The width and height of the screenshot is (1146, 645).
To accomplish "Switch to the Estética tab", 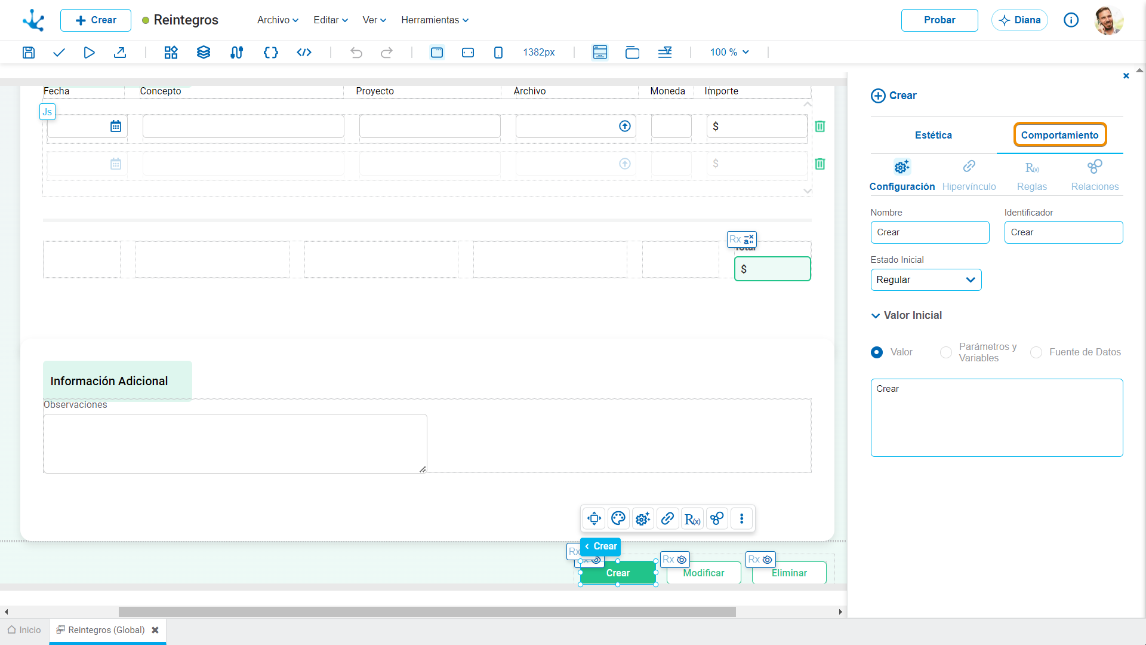I will click(x=934, y=135).
